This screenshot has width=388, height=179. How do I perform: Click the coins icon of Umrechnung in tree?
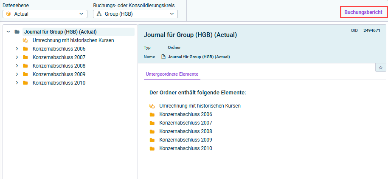click(x=25, y=40)
